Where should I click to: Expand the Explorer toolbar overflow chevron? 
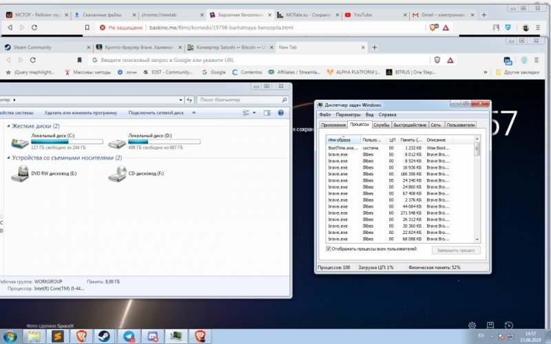[194, 113]
